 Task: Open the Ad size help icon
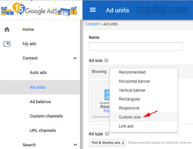(106, 60)
